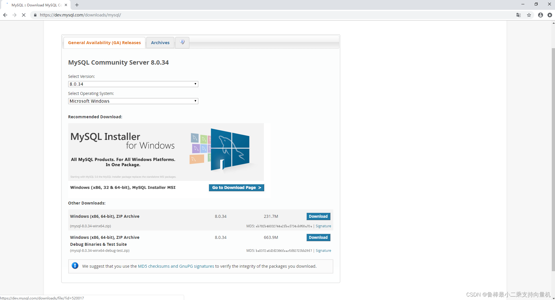
Task: Click Go to Download Page button
Action: tap(236, 187)
